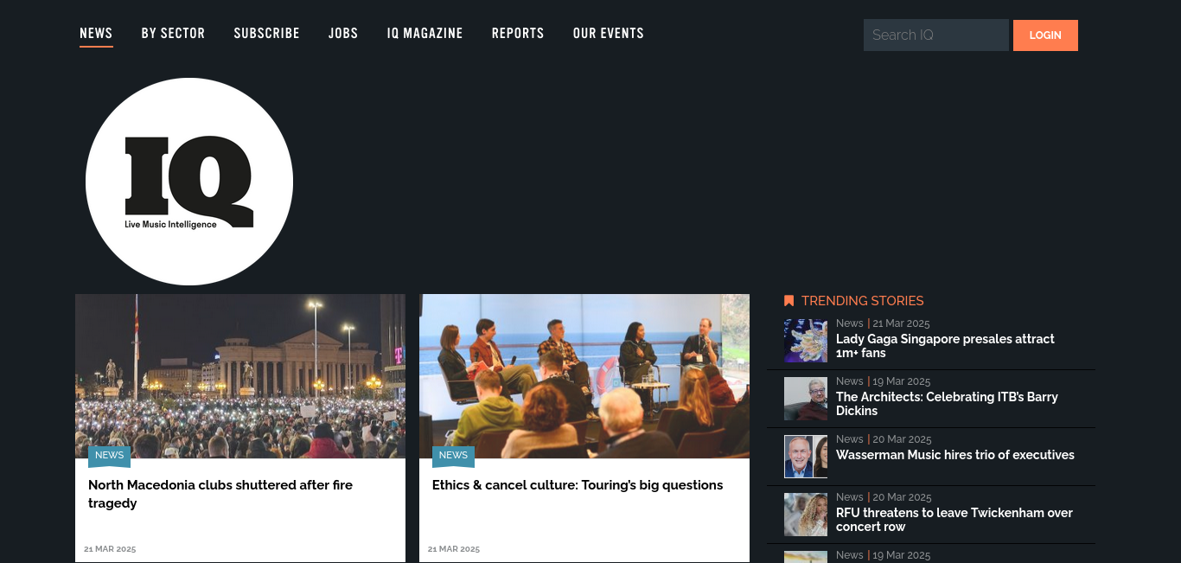This screenshot has width=1181, height=563.
Task: Click NEWS tag on Ethics article
Action: tap(453, 456)
